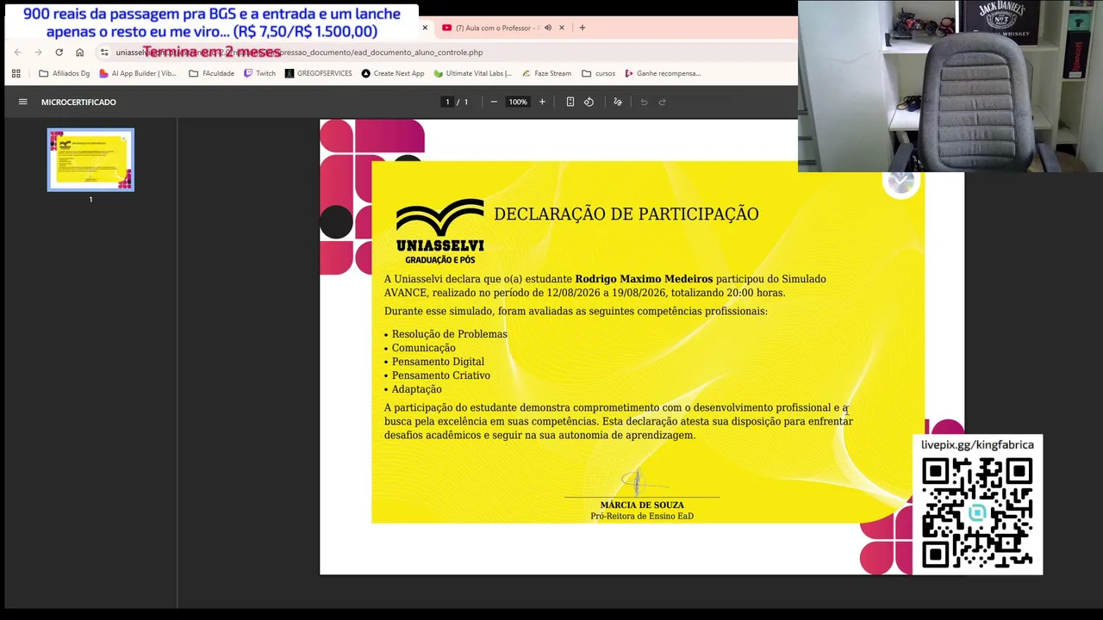Open a new browser tab

coord(583,28)
